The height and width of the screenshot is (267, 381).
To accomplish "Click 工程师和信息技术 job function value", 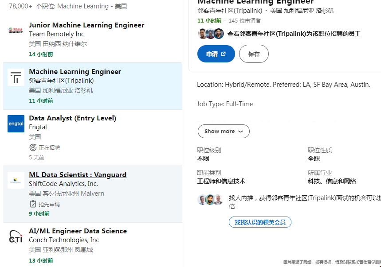I will coord(221,181).
